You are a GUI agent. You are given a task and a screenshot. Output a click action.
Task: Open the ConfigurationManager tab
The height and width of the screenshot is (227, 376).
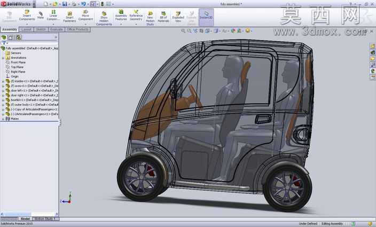coord(19,37)
